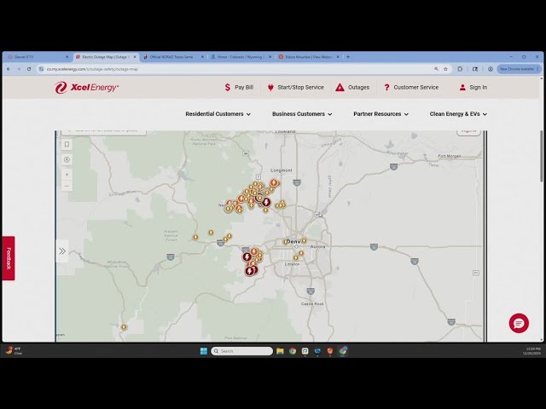Expand Partner Resources menu
The image size is (546, 409).
(381, 113)
